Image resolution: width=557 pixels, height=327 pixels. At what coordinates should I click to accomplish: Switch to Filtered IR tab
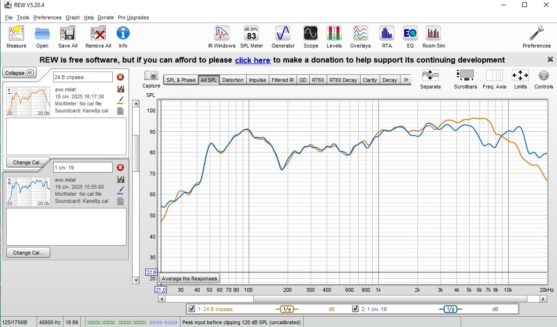pyautogui.click(x=282, y=80)
